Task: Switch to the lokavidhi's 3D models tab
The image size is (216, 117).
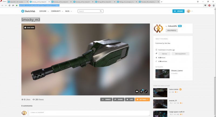Action: (x=18, y=2)
